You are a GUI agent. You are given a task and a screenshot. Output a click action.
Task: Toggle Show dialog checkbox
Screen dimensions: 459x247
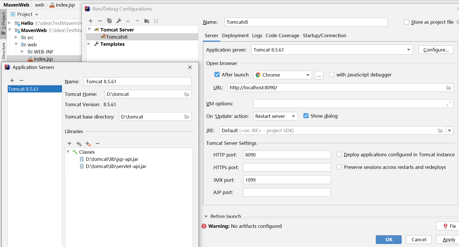click(306, 116)
